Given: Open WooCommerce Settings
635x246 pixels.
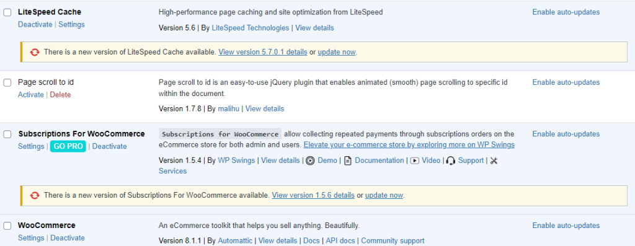Looking at the screenshot, I should point(31,238).
